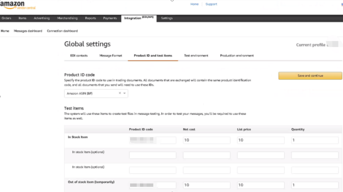The height and width of the screenshot is (192, 343).
Task: Focus In Stock Item Net cost field
Action: pos(207,140)
